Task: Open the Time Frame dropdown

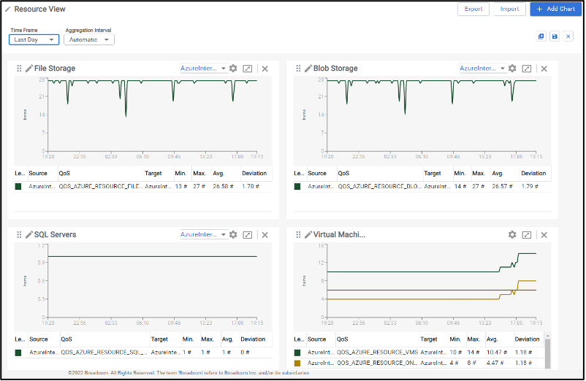Action: pyautogui.click(x=34, y=39)
